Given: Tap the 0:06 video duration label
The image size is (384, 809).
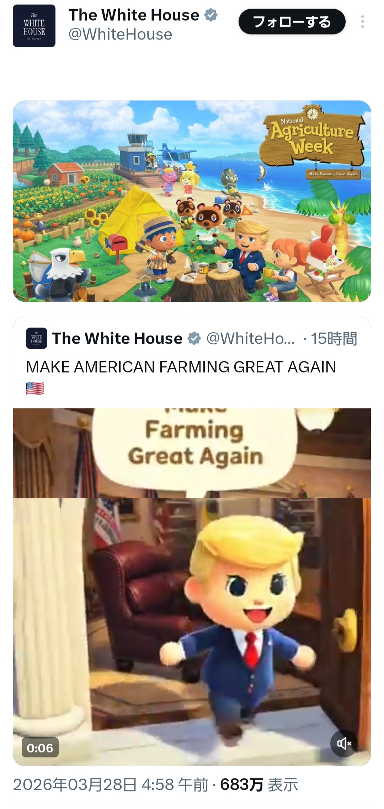Looking at the screenshot, I should pyautogui.click(x=40, y=748).
